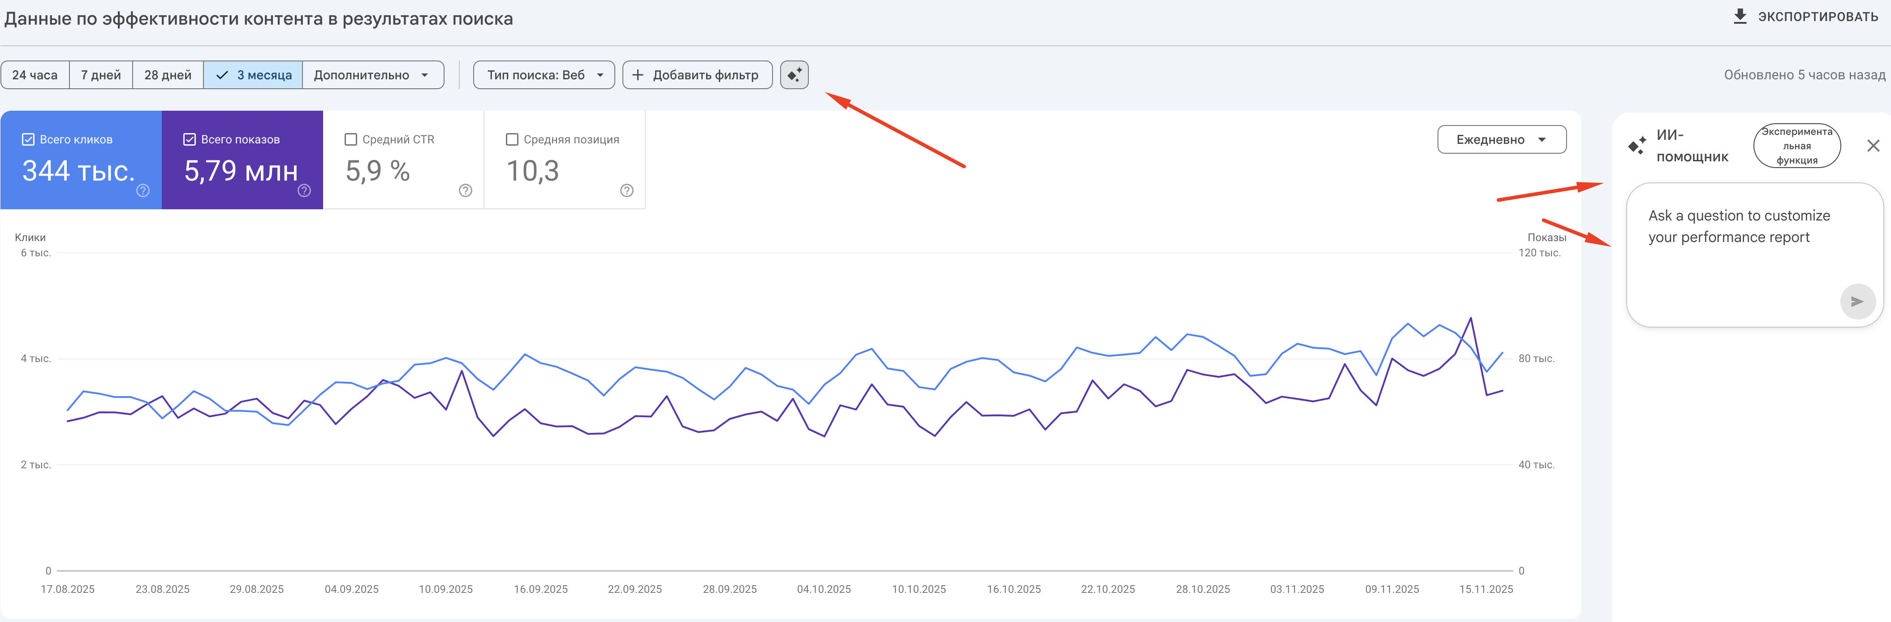Select the 24 часа date range

pyautogui.click(x=35, y=75)
